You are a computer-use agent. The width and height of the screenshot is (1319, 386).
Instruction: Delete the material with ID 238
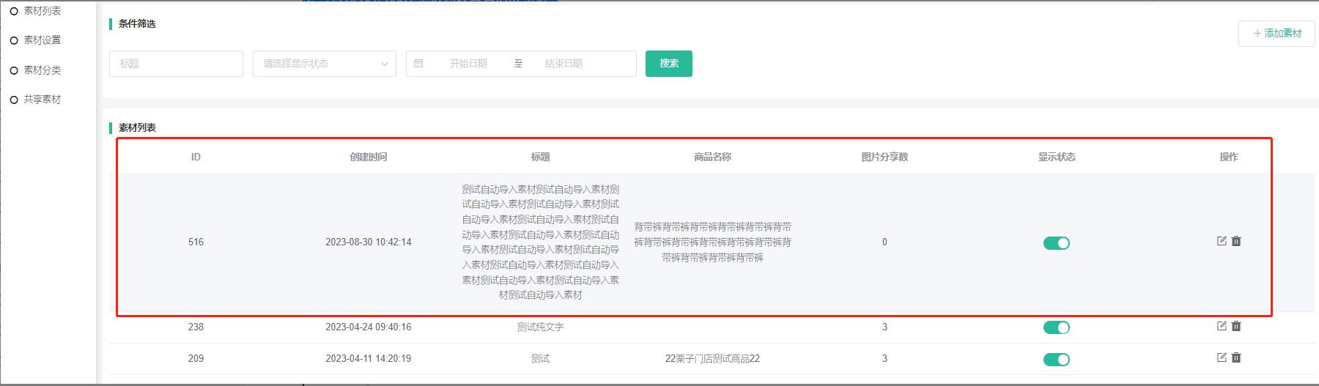(1236, 326)
